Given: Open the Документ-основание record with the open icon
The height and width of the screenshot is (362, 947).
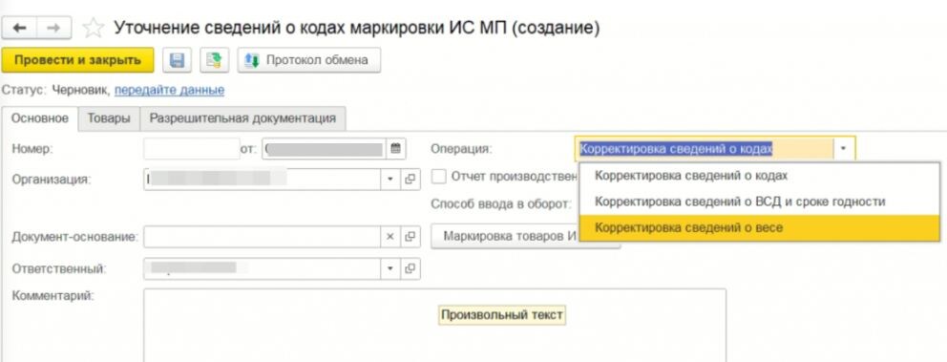Looking at the screenshot, I should tap(410, 237).
